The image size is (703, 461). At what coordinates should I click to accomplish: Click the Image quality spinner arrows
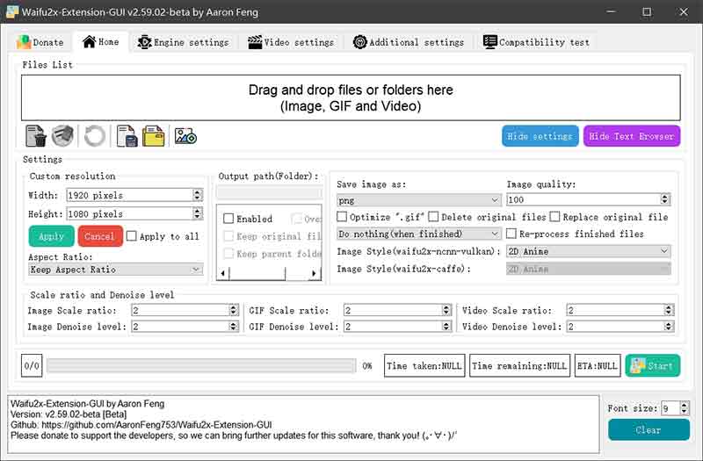[665, 199]
